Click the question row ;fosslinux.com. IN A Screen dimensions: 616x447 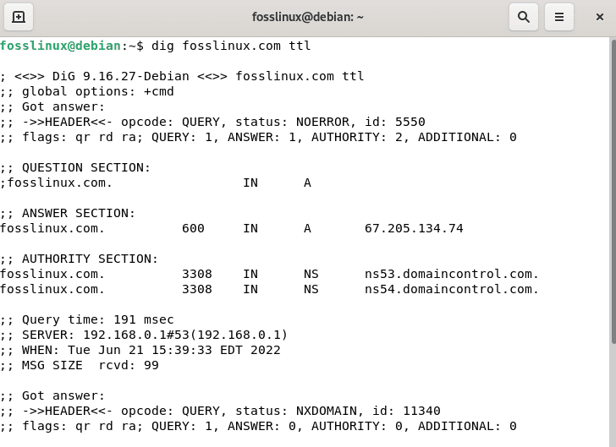click(x=156, y=183)
